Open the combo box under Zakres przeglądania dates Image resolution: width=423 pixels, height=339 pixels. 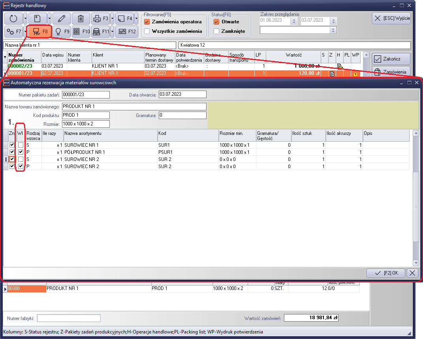[x=333, y=30]
